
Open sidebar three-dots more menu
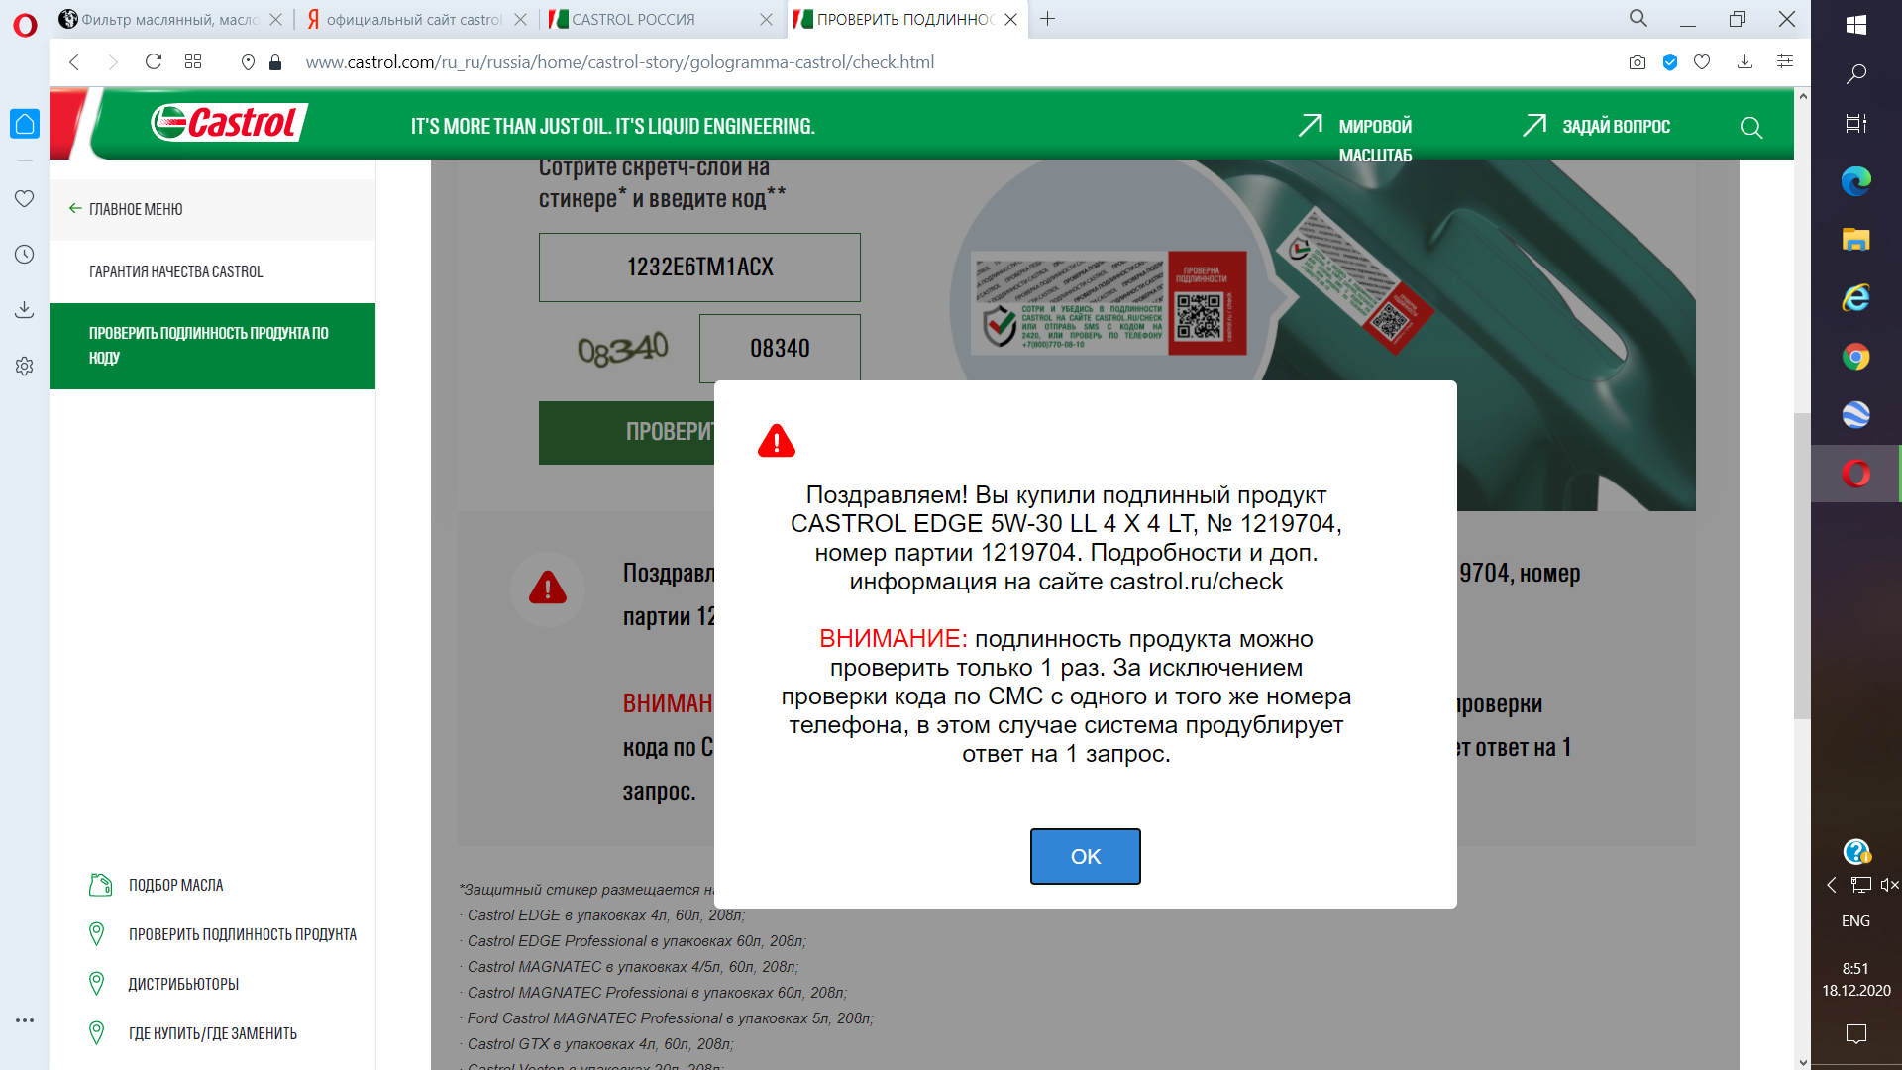click(25, 1019)
